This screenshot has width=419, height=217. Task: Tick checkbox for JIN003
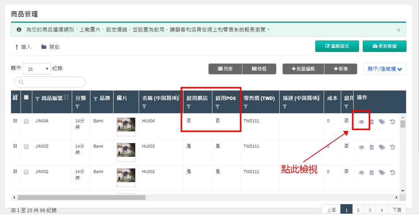pyautogui.click(x=26, y=147)
